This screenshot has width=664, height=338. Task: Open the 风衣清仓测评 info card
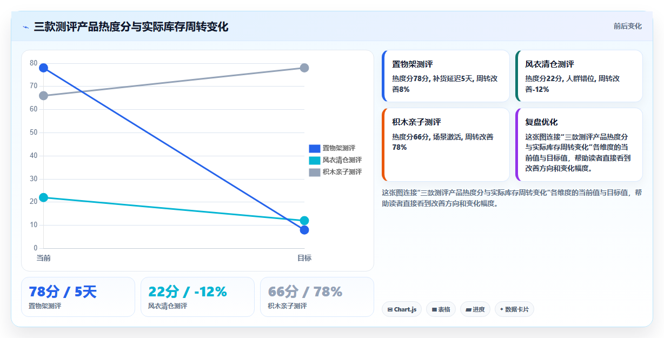[x=579, y=76]
